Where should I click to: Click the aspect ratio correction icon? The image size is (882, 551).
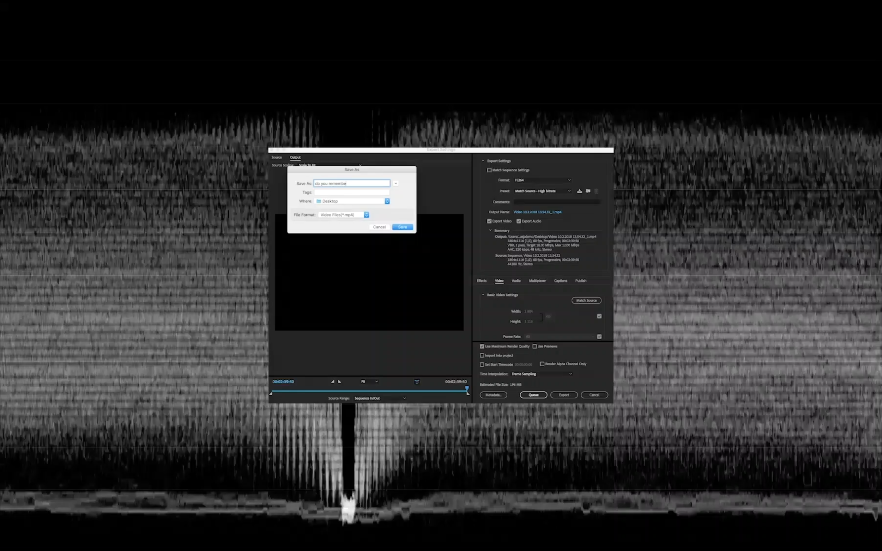point(417,382)
